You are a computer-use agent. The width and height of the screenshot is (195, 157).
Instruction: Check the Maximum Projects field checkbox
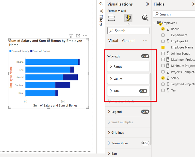163,60
